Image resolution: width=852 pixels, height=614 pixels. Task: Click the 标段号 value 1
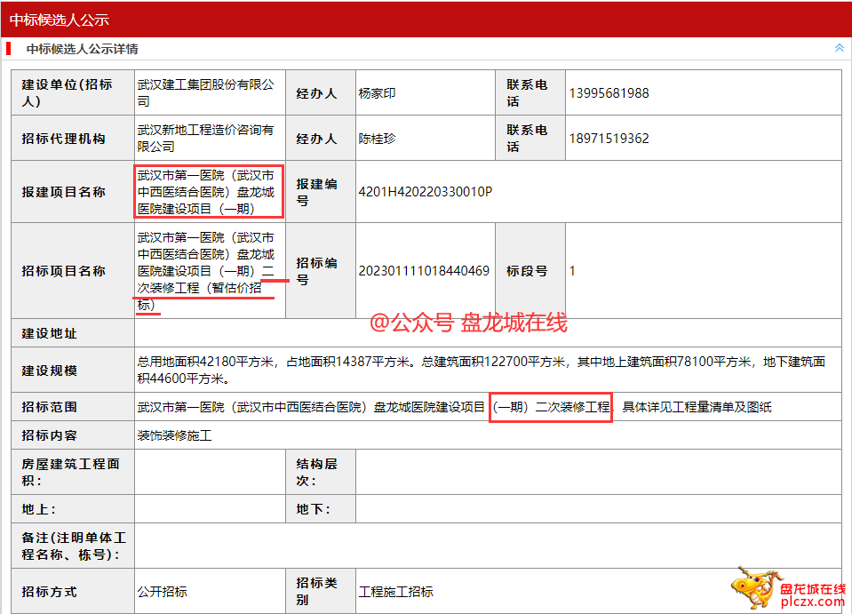[x=572, y=271]
